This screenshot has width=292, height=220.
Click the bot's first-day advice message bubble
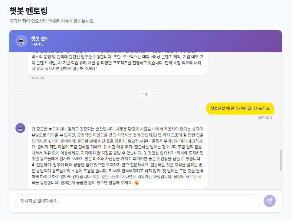(118, 155)
